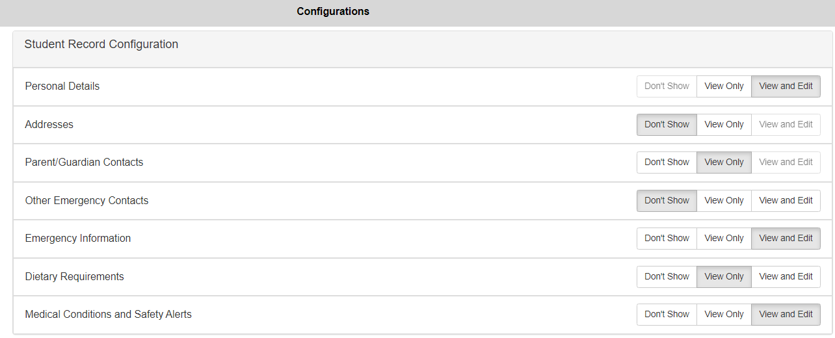Screen dimensions: 835x338
Task: Select Don't Show for Addresses
Action: 667,125
